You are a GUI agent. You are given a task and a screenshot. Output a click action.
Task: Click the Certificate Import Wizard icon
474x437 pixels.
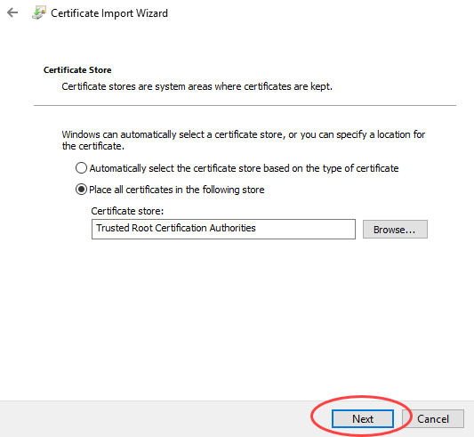point(39,13)
